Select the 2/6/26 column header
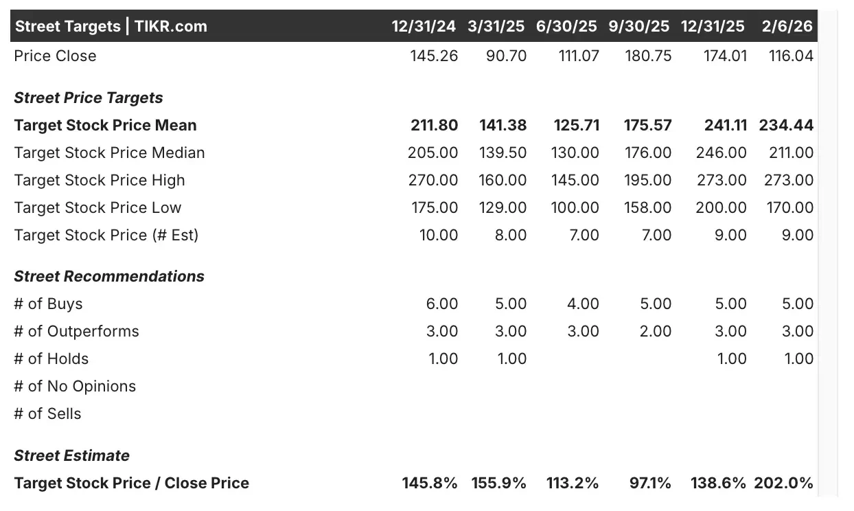The width and height of the screenshot is (854, 511). (787, 27)
